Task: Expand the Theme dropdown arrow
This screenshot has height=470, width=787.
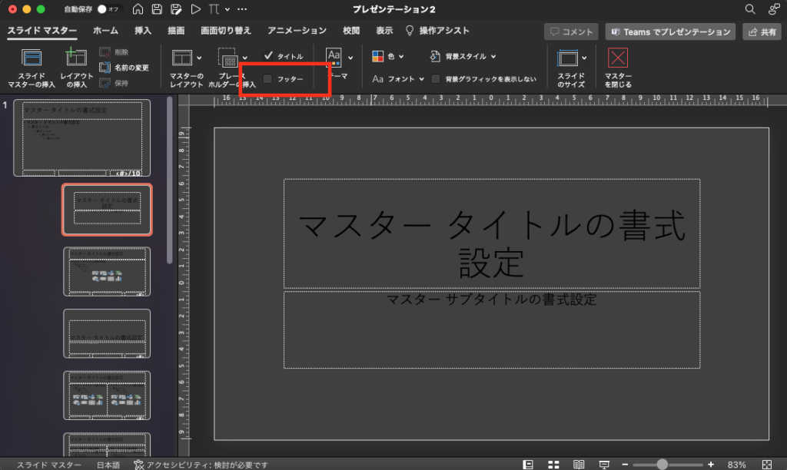Action: 350,58
